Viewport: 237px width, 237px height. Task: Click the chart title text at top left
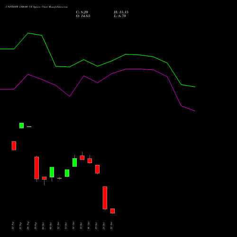click(36, 7)
